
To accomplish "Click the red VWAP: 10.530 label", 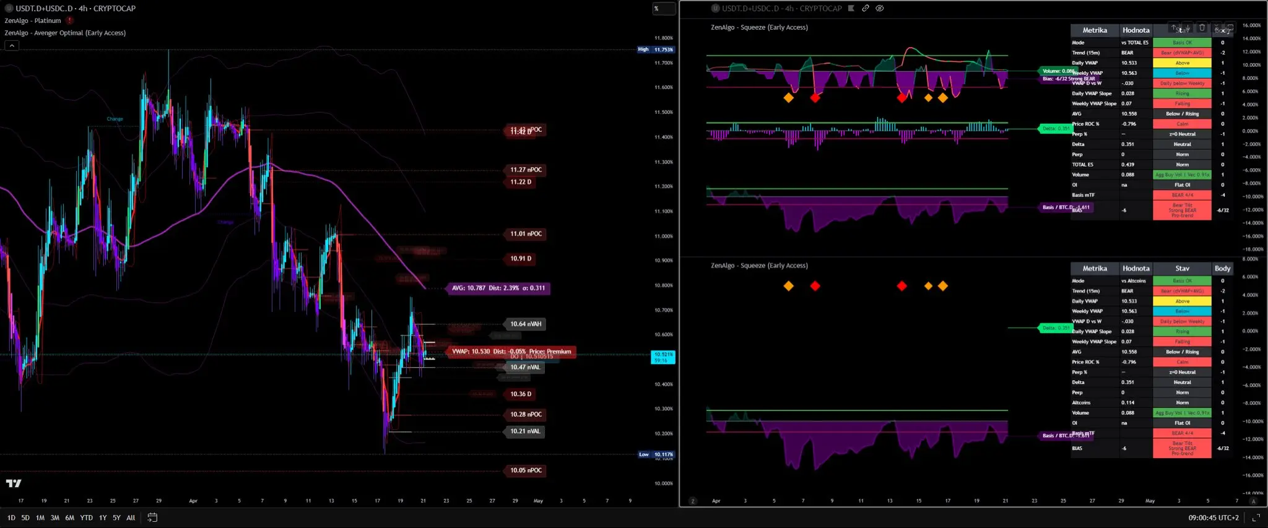I will [x=511, y=352].
